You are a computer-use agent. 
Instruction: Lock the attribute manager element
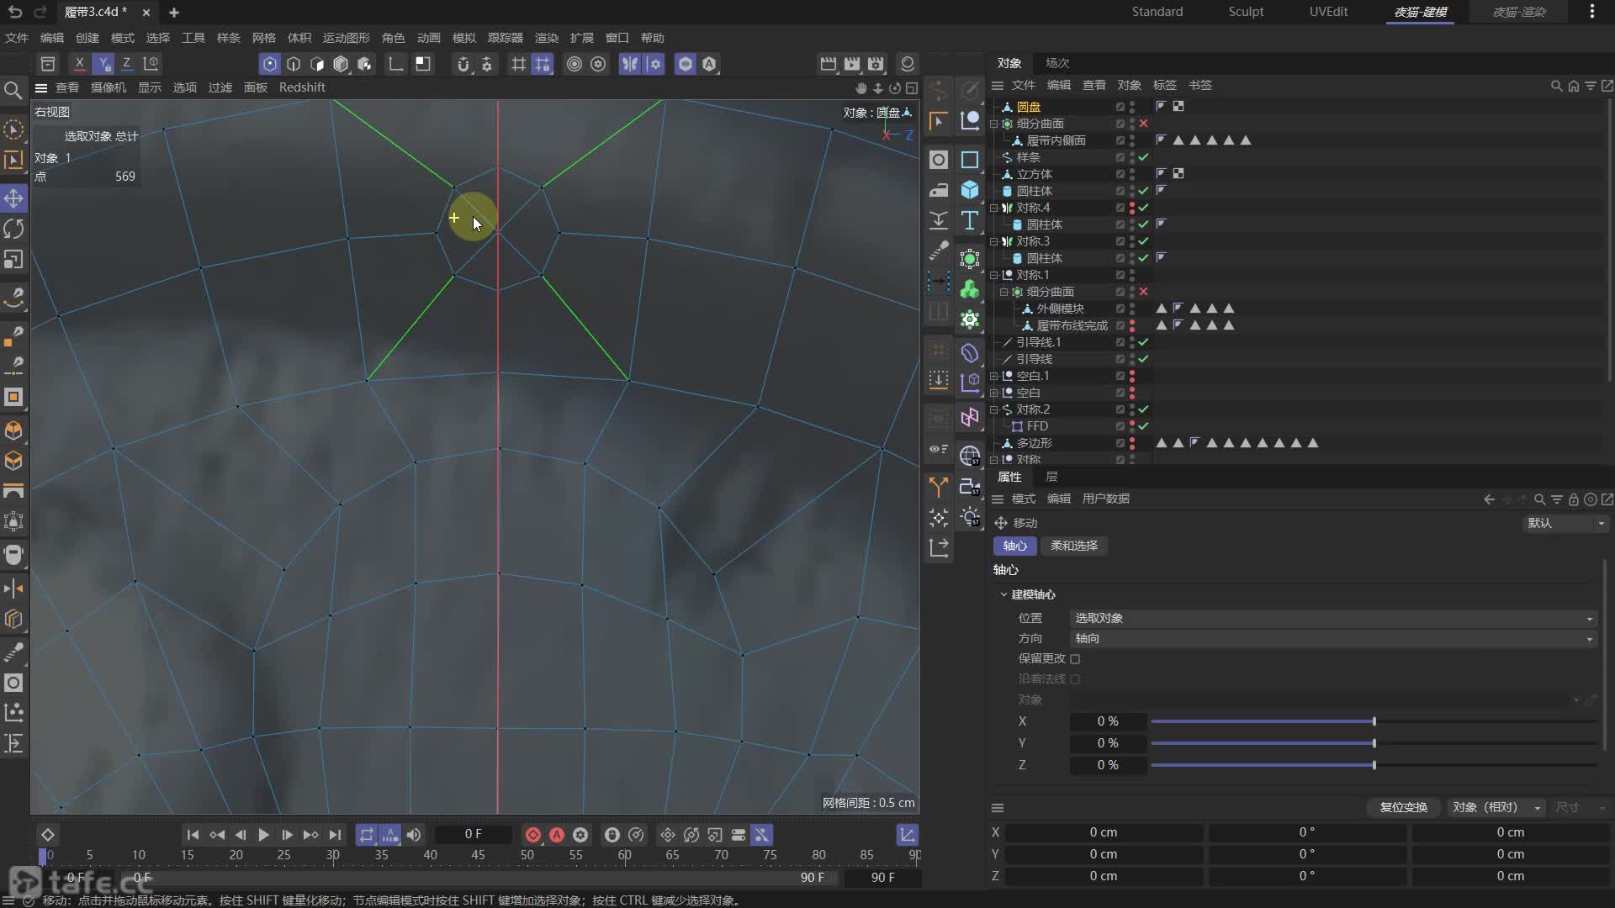point(1573,499)
